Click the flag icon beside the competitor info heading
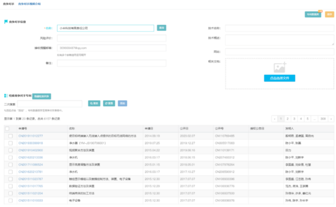336x207 pixels. tap(6, 22)
